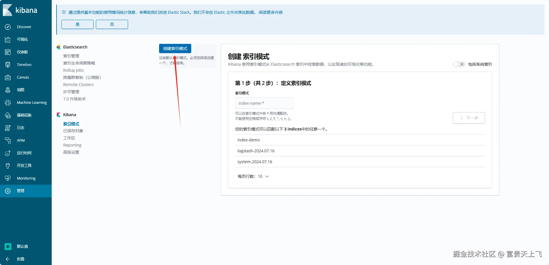Open the Timelion shield icon
The image size is (549, 265).
point(8,65)
